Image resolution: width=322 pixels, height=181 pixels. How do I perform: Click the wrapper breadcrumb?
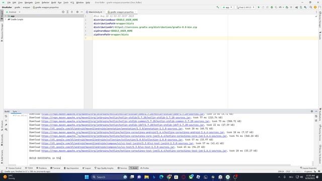point(26,8)
